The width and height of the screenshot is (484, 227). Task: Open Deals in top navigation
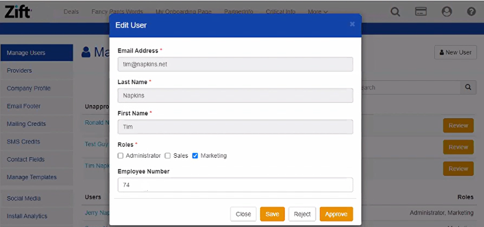(x=71, y=12)
